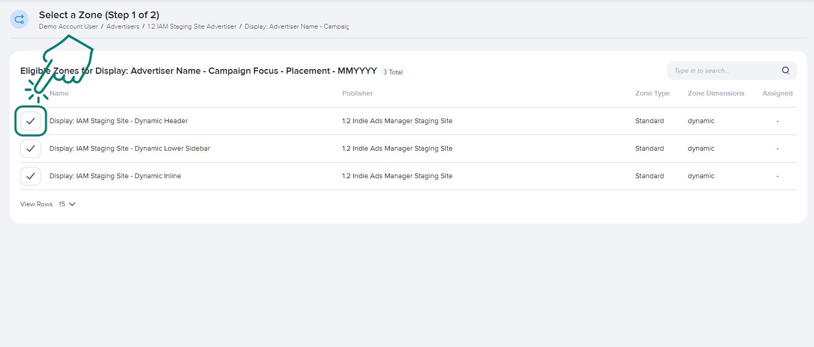
Task: Sort by the Zone Dimensions column header
Action: (715, 94)
